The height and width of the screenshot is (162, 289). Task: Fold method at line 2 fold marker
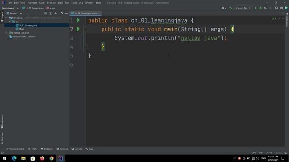[x=86, y=29]
